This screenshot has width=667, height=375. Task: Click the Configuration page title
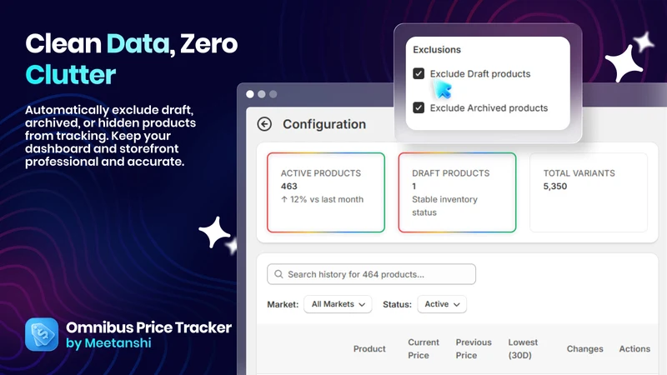324,124
